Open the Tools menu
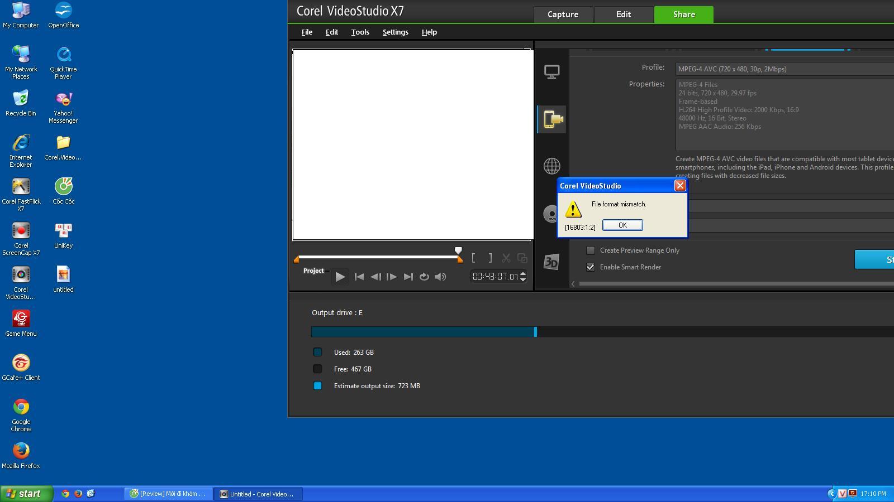 (360, 32)
